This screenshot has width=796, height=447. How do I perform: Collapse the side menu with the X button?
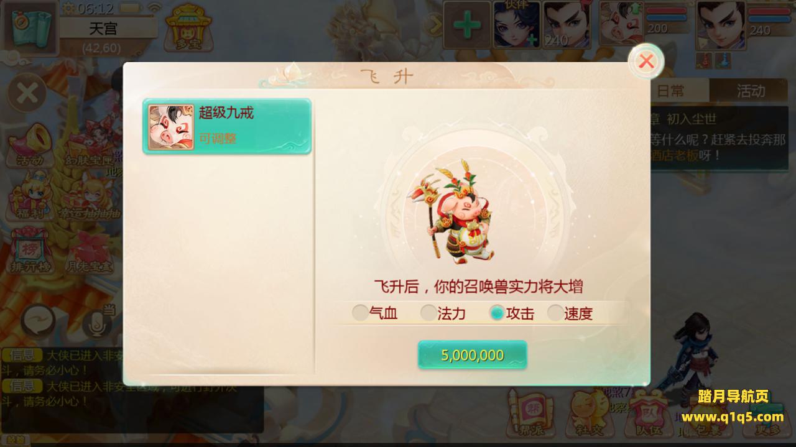(x=27, y=93)
